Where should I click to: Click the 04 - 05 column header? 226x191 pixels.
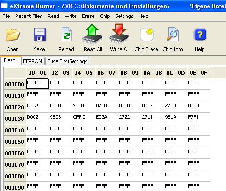tap(83, 73)
